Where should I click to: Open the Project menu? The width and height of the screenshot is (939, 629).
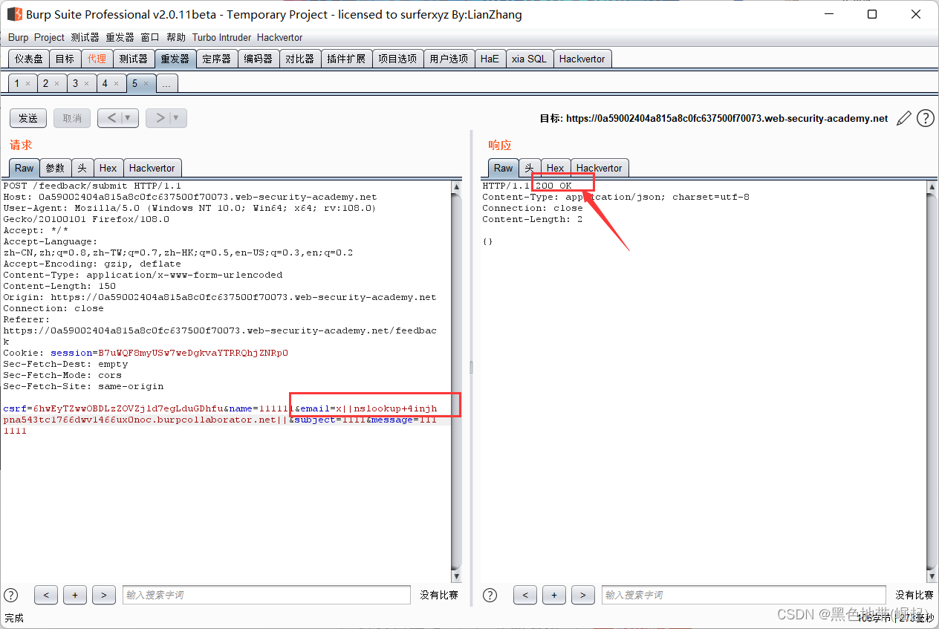coord(49,37)
